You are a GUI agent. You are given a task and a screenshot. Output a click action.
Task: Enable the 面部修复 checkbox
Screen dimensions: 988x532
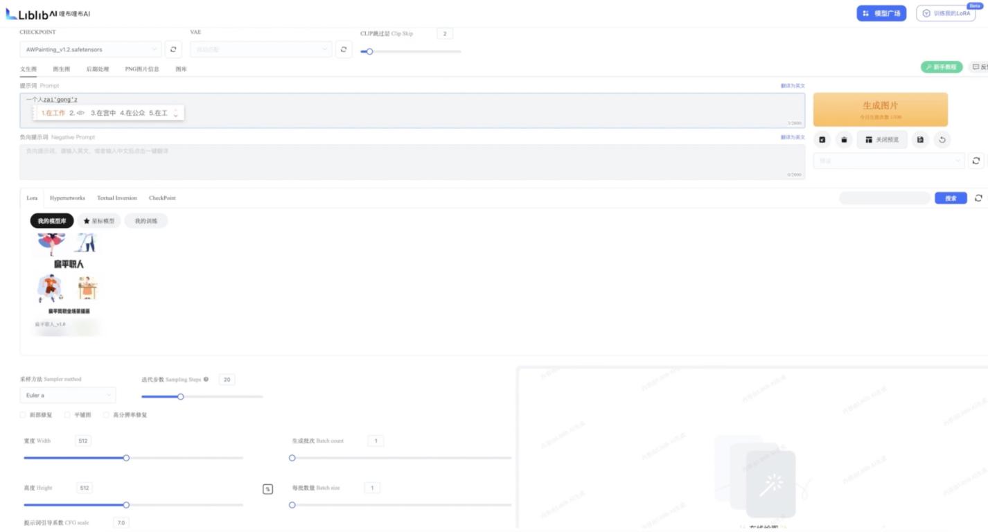[x=23, y=415]
